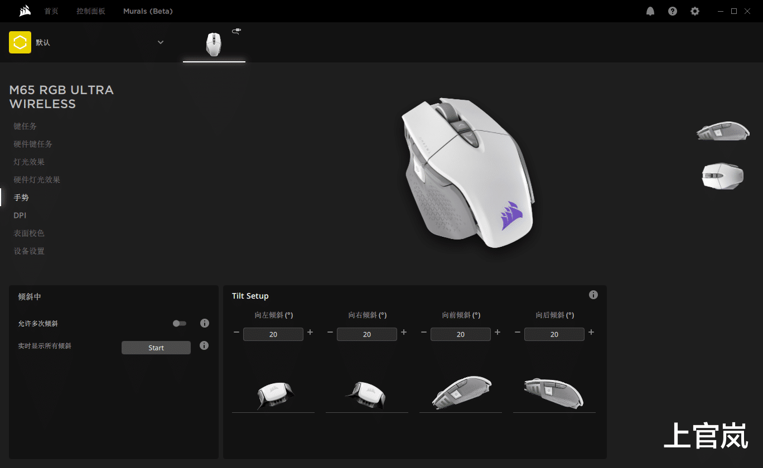Click the 向前倾斜 angle value field

[461, 334]
